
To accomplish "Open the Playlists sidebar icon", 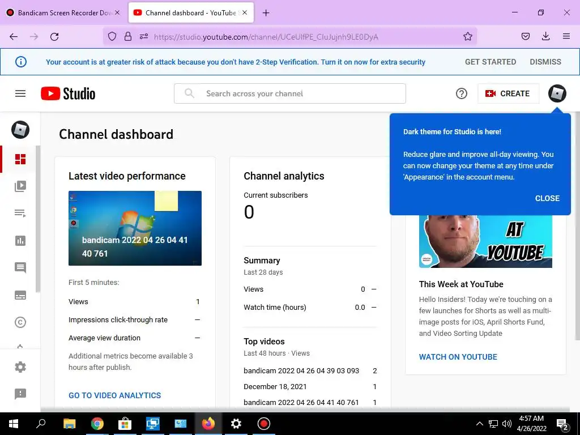I will tap(20, 214).
